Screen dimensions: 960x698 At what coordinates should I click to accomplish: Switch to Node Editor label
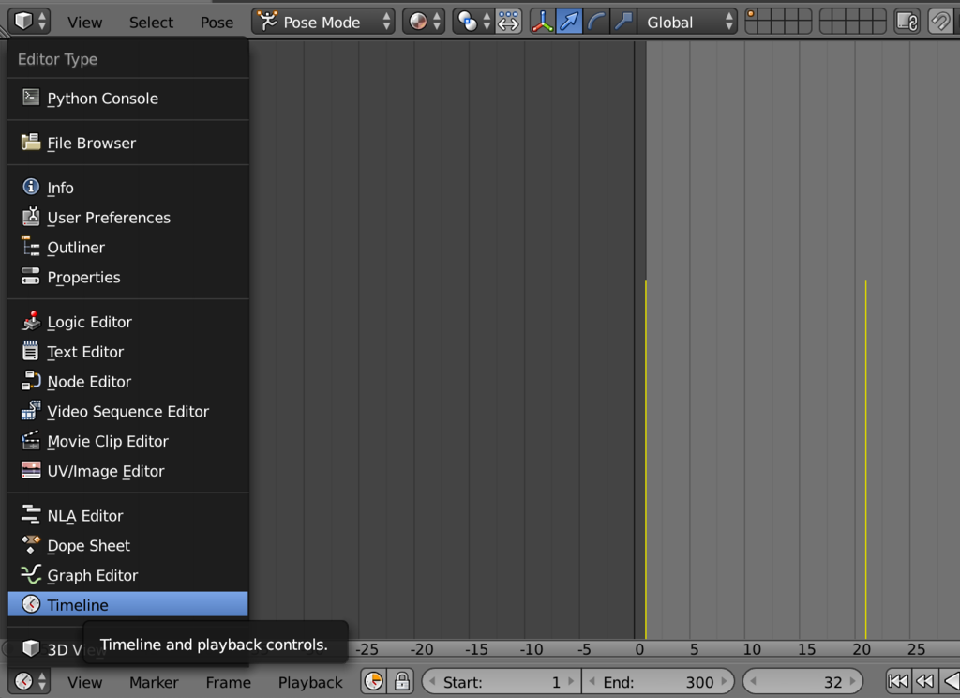click(89, 382)
